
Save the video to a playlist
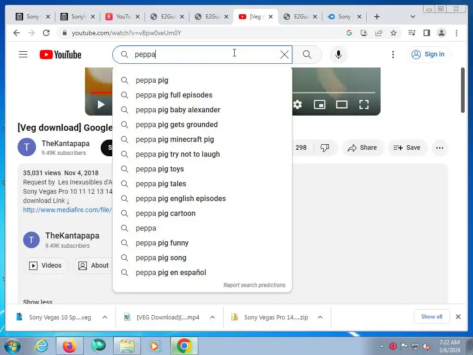click(407, 147)
